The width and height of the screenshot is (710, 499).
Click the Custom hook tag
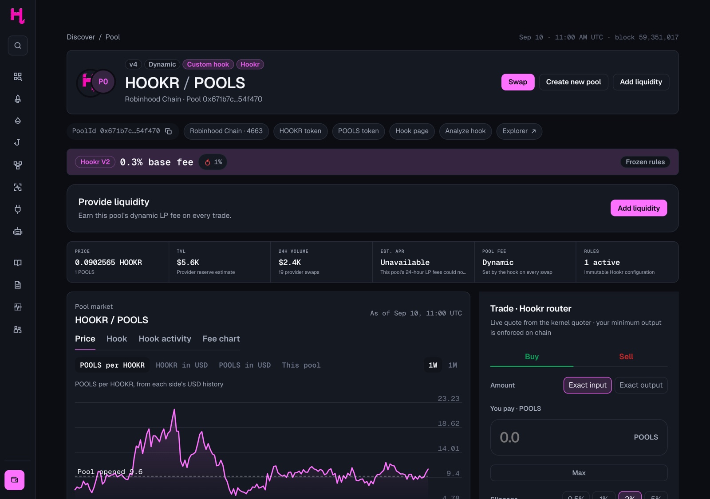208,64
